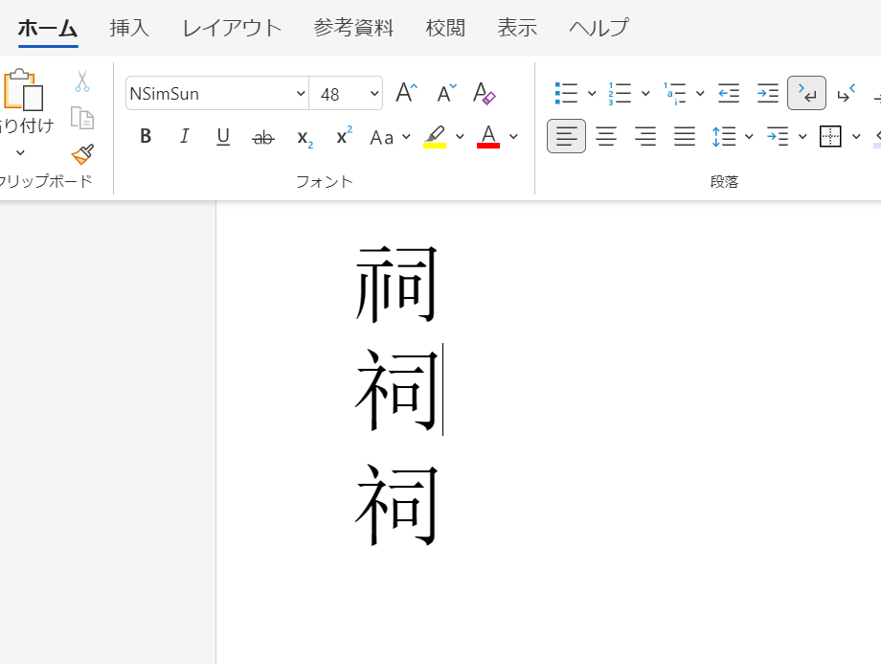881x664 pixels.
Task: Expand the font color picker arrow
Action: point(513,137)
